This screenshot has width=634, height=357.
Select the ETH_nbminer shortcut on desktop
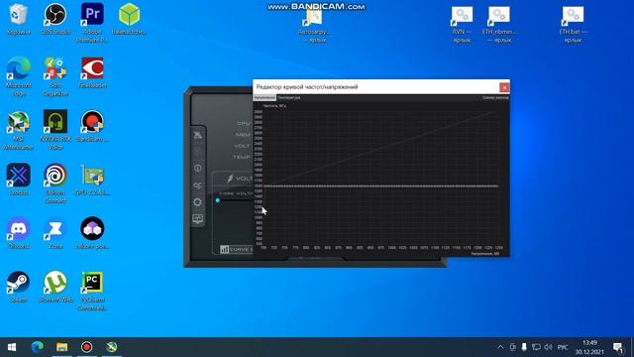[x=498, y=24]
